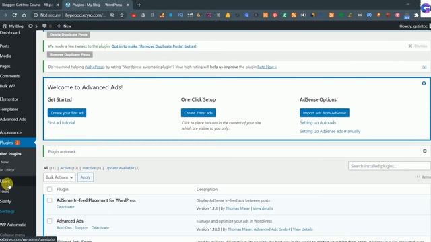Click the Remove Duplicate Posts button
The height and width of the screenshot is (242, 431).
click(70, 55)
